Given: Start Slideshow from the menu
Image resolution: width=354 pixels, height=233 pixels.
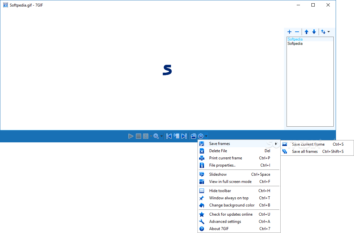Looking at the screenshot, I should click(239, 174).
